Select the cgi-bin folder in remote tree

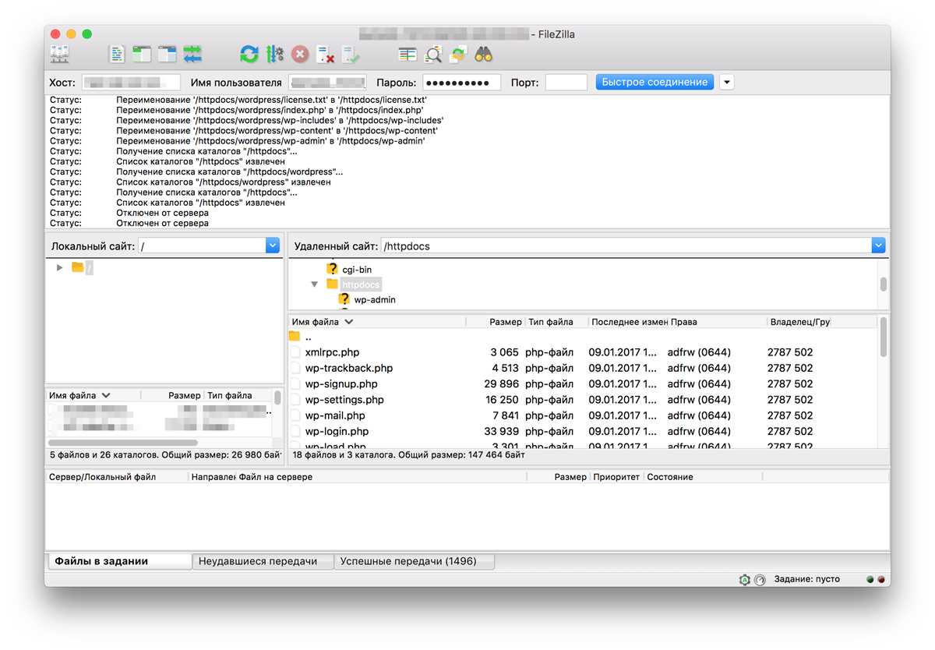357,270
